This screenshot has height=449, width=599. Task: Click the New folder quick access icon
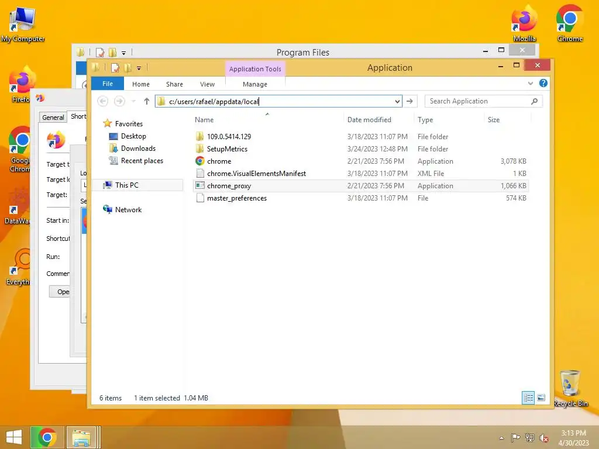128,68
